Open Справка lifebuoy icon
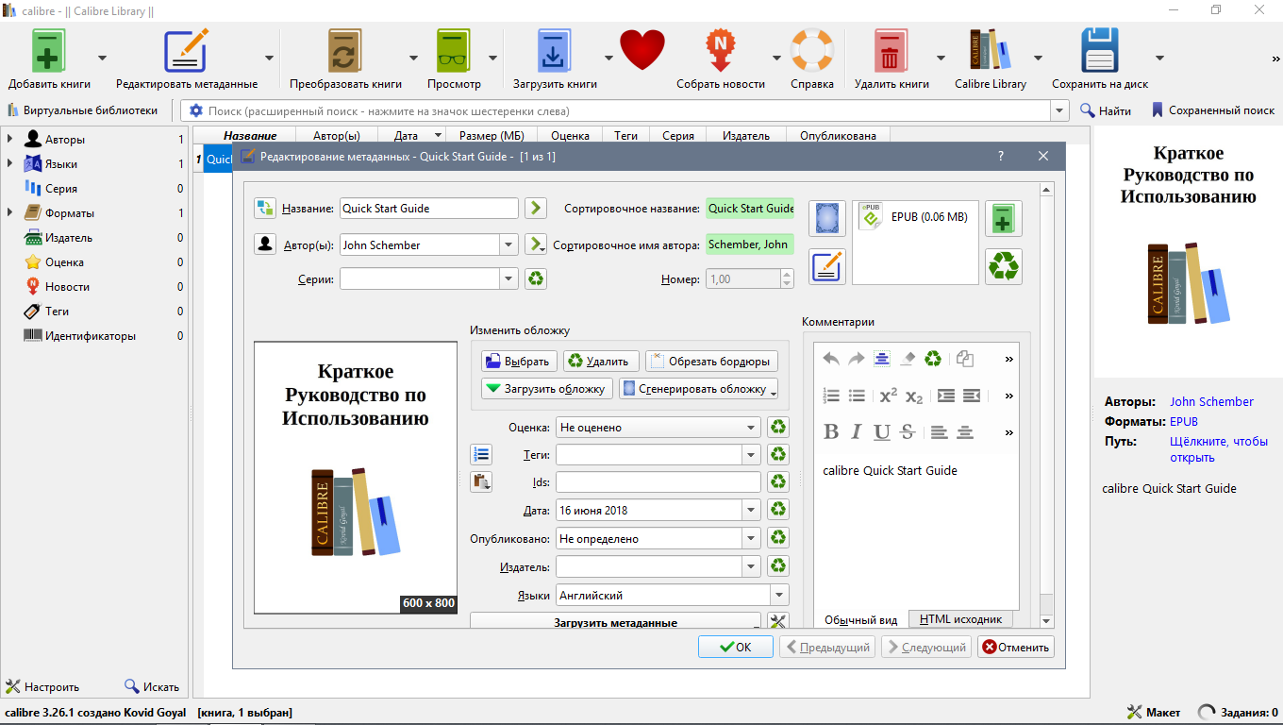Screen dimensions: 1283x725 tap(812, 50)
